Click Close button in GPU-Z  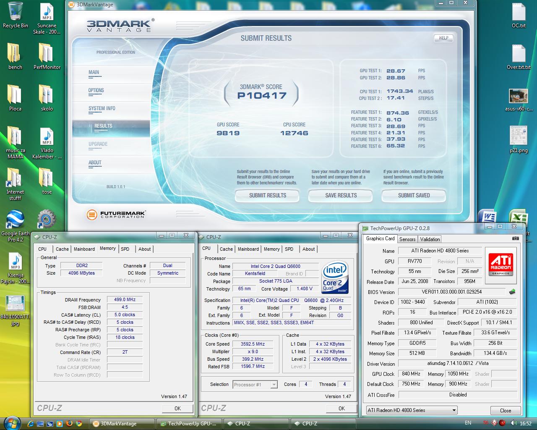(x=506, y=411)
